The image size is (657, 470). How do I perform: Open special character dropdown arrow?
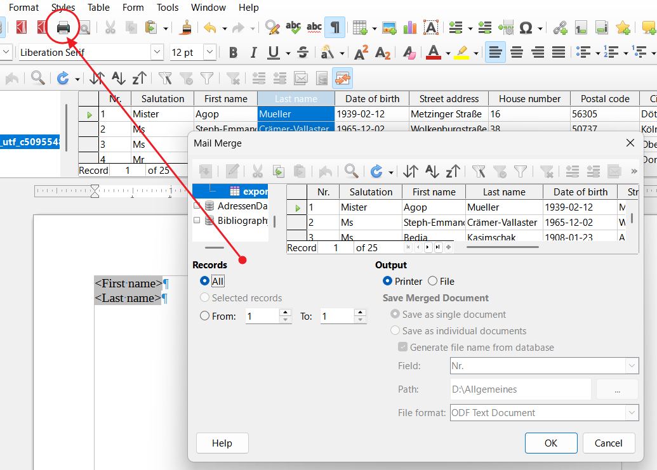[x=540, y=29]
